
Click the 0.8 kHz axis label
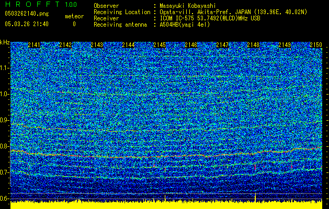(4, 146)
